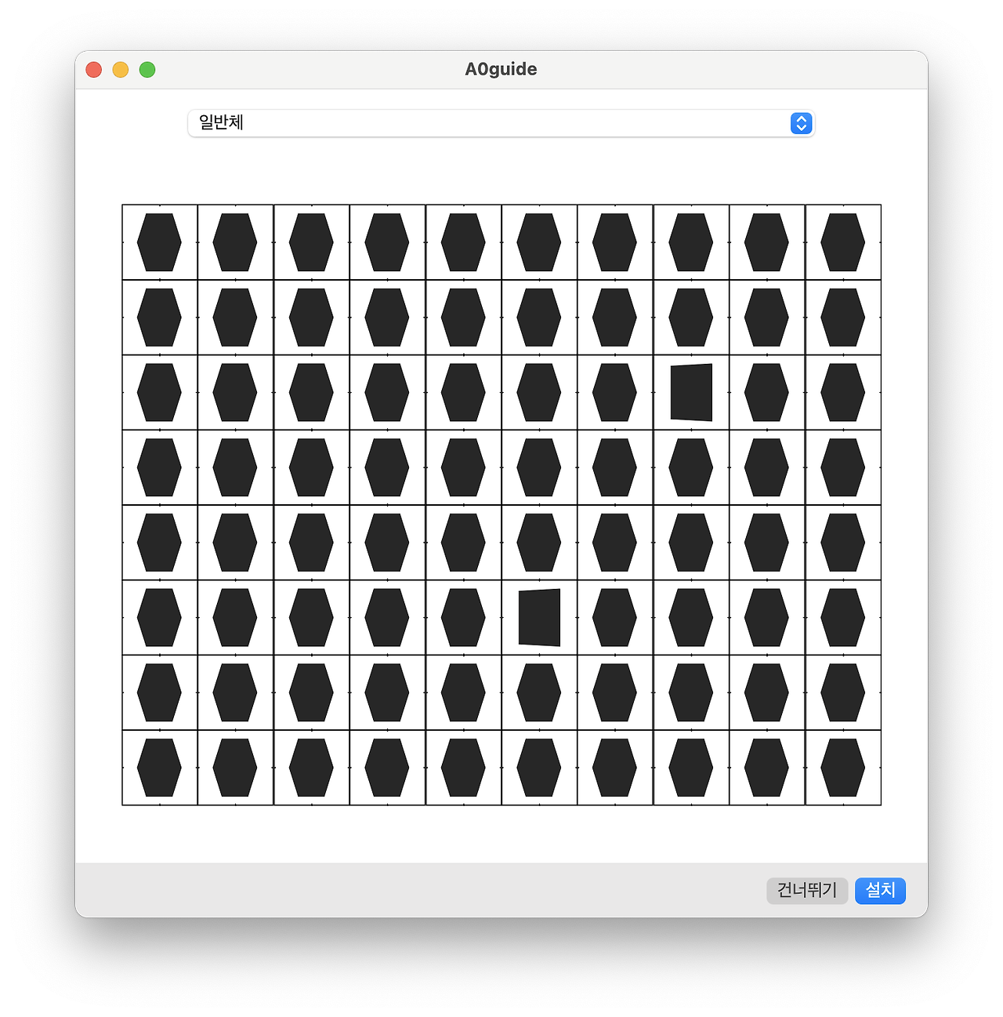
Task: Zoom the window using the green button
Action: (147, 70)
